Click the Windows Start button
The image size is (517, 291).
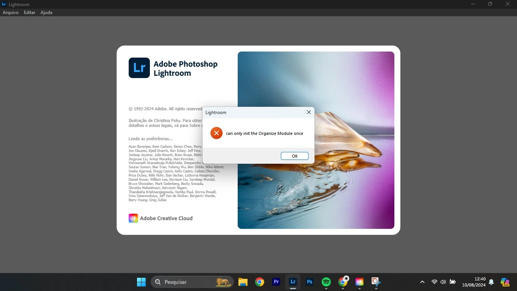tap(141, 282)
